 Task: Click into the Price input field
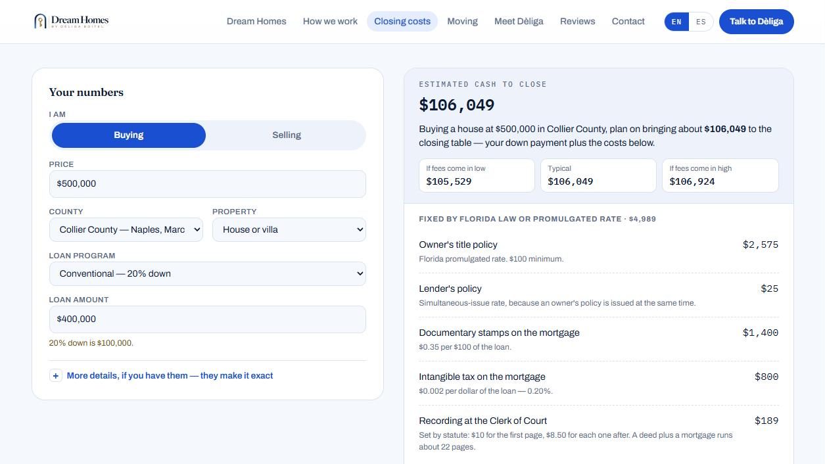click(x=208, y=184)
